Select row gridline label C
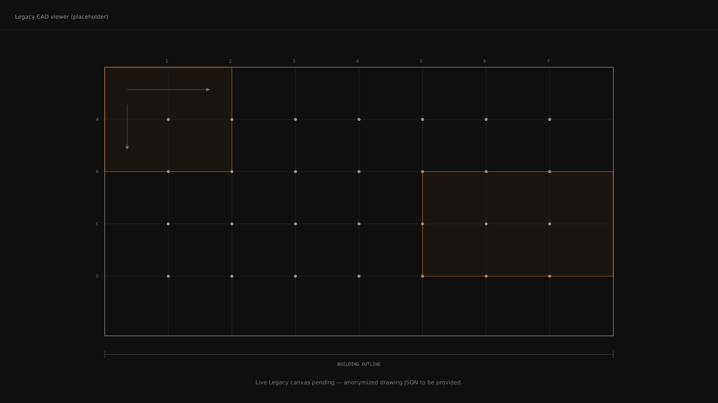 tap(97, 224)
